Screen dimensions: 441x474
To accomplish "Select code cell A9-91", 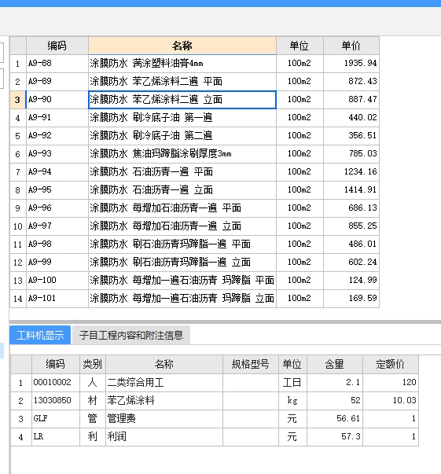I will tap(57, 118).
